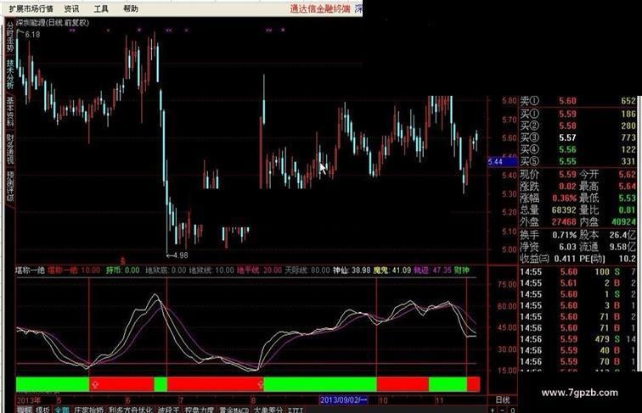This screenshot has width=642, height=413.
Task: Open the 工具 menu
Action: [x=101, y=8]
